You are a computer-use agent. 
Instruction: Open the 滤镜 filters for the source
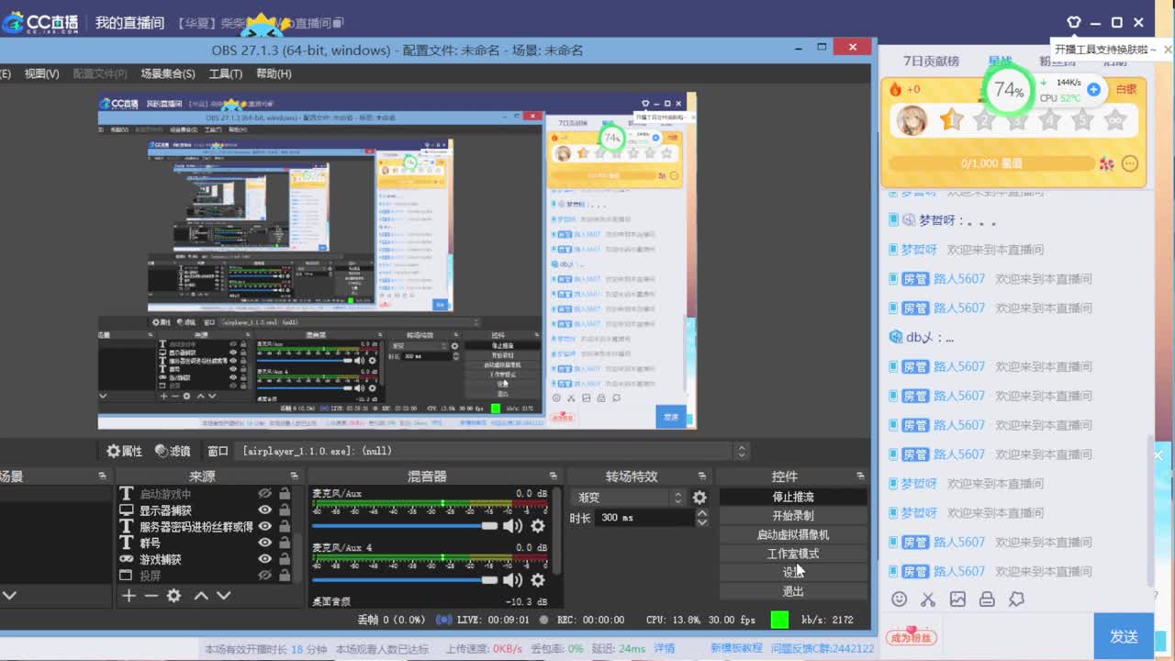click(x=172, y=451)
